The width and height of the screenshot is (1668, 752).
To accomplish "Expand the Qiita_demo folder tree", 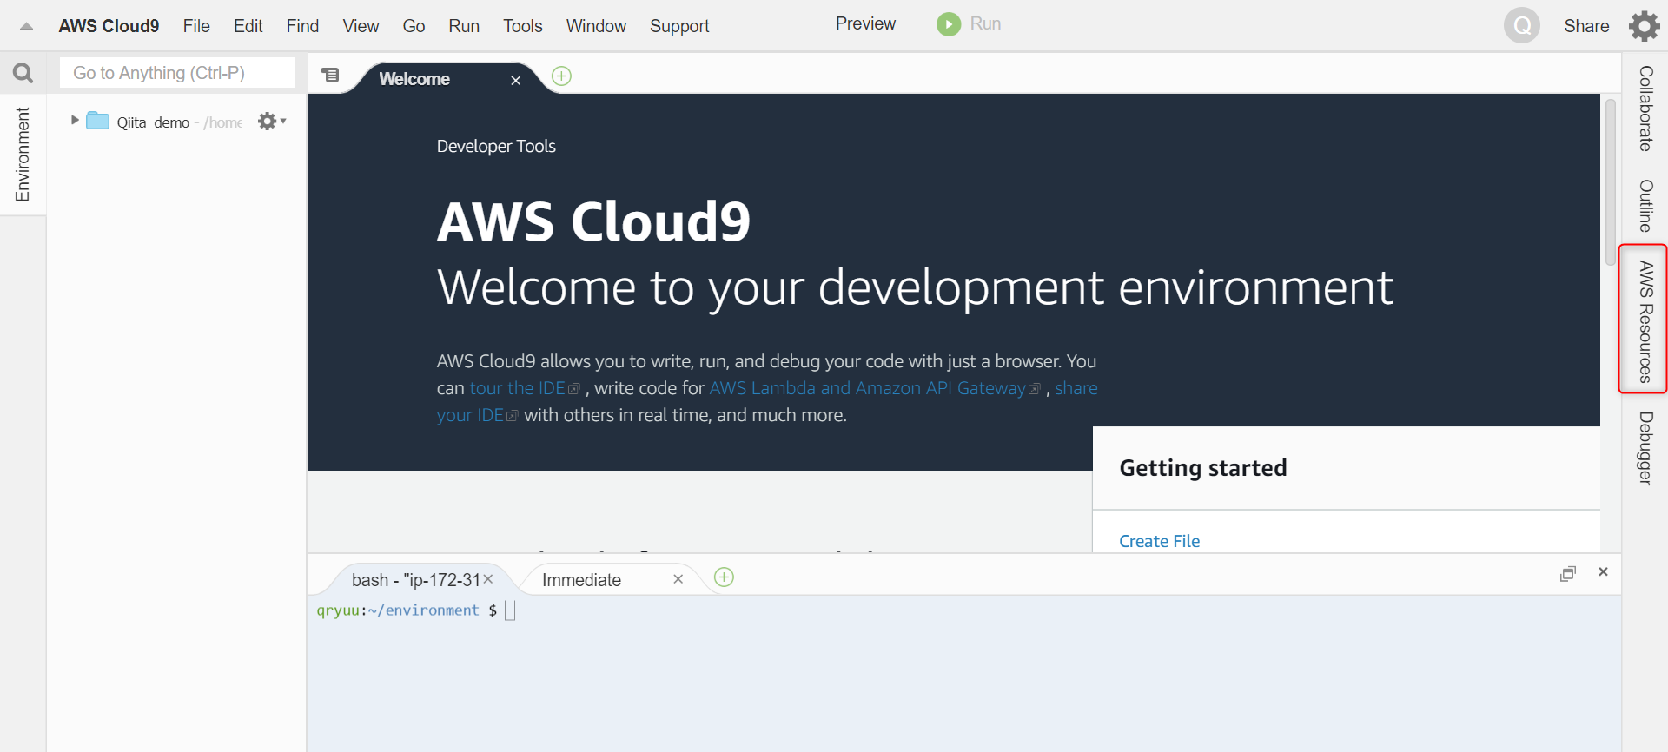I will pos(75,121).
